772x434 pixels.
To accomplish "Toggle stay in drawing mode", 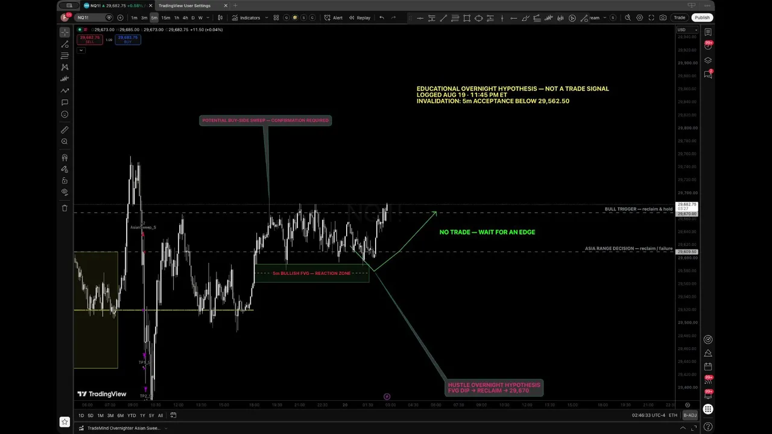I will pyautogui.click(x=65, y=169).
